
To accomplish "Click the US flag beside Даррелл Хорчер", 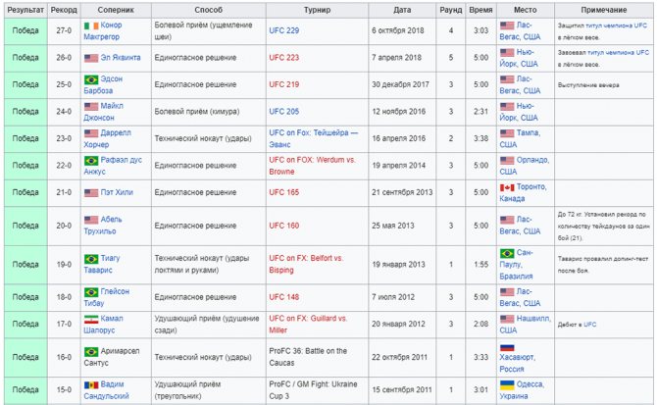I will (91, 133).
